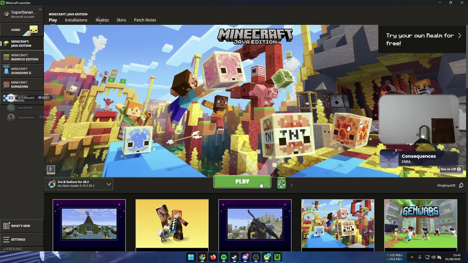Click the arrow on the Realm promo

tap(460, 35)
